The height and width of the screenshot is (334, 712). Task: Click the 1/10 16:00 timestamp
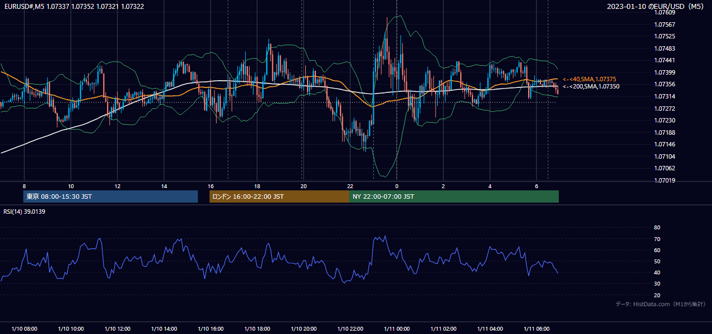pos(211,329)
